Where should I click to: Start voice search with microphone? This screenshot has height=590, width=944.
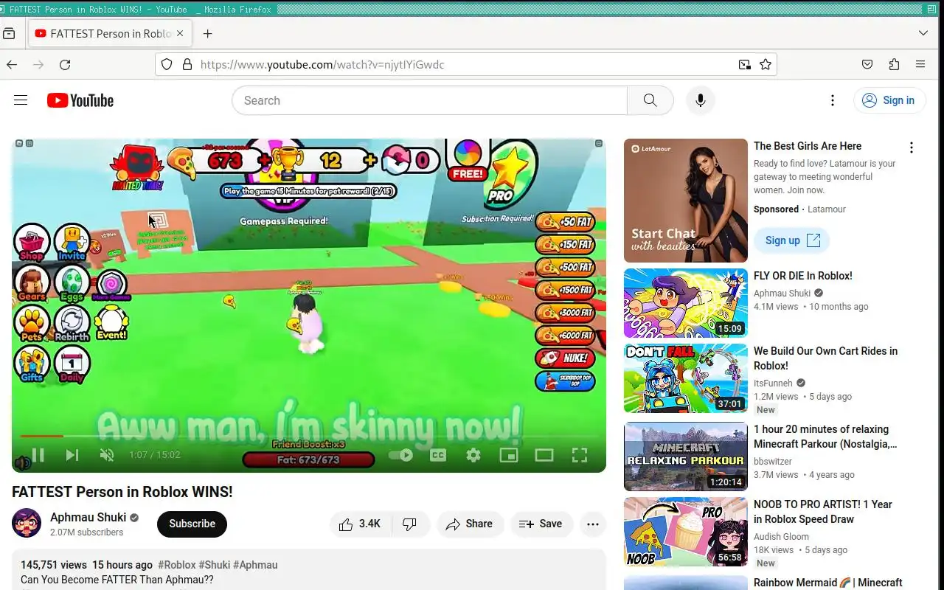click(x=700, y=100)
